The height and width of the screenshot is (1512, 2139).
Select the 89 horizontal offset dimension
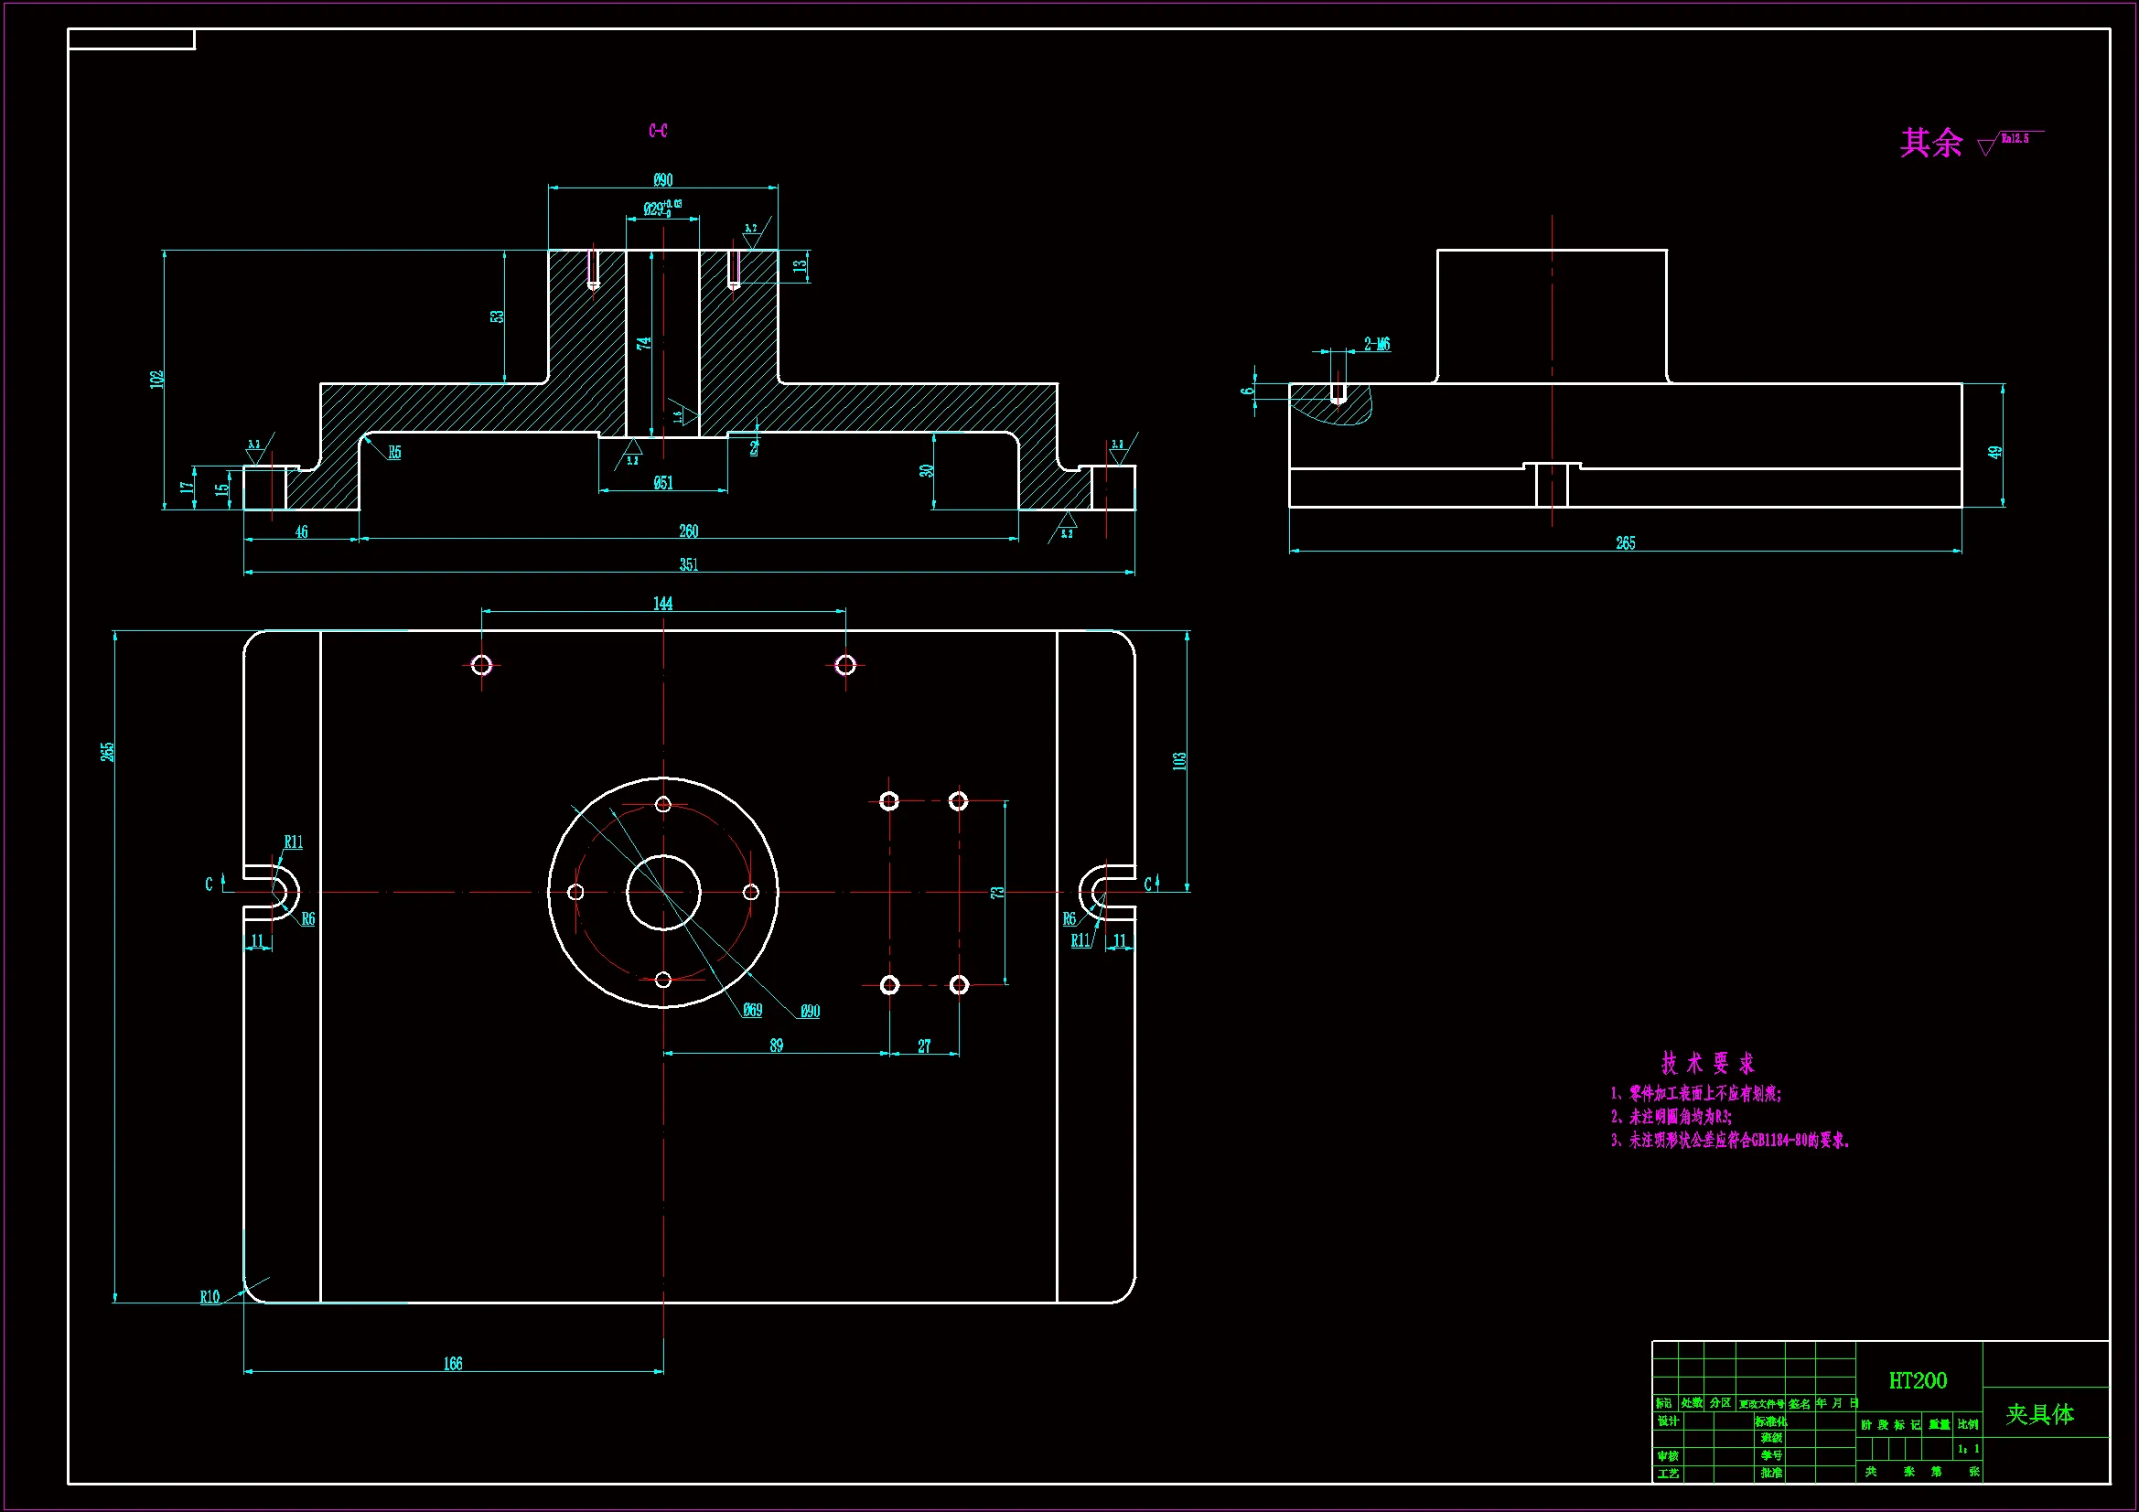pos(776,1046)
